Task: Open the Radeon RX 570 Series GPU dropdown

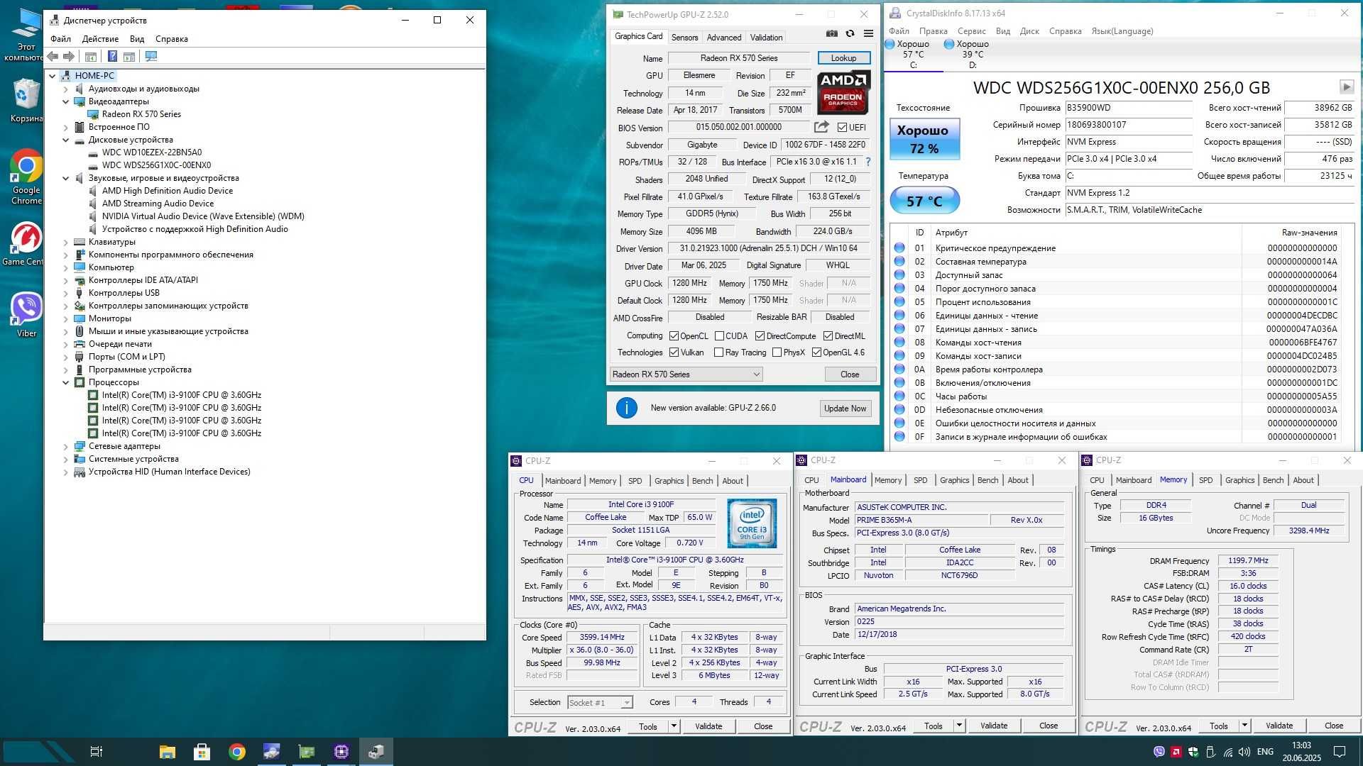Action: (x=686, y=374)
